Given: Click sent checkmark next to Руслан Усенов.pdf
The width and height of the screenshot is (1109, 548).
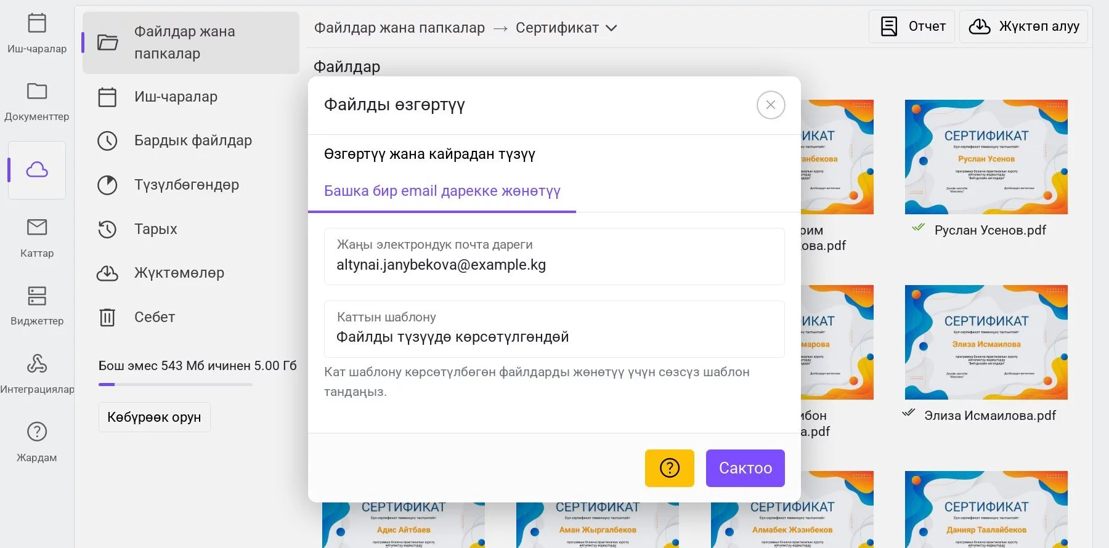Looking at the screenshot, I should coord(918,228).
